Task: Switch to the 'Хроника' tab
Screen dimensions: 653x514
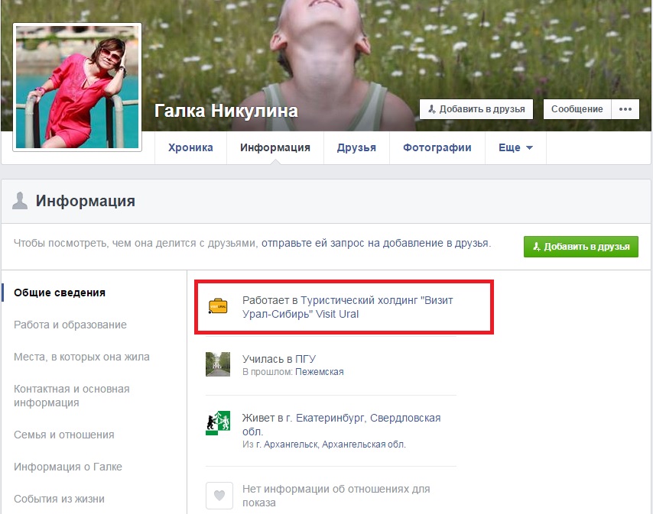Action: 190,147
